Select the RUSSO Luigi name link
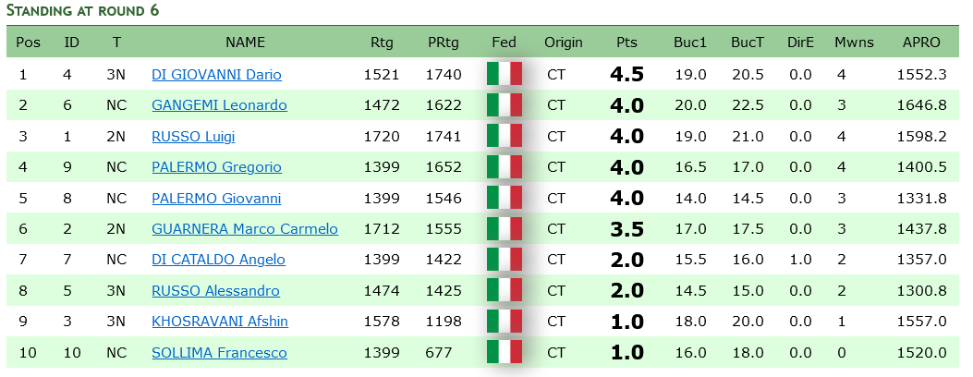Viewport: 973px width, 377px height. (193, 137)
